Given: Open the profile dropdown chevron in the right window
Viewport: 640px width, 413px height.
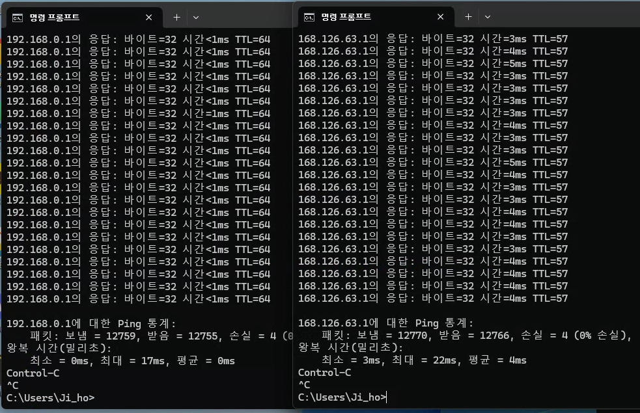Looking at the screenshot, I should 488,17.
